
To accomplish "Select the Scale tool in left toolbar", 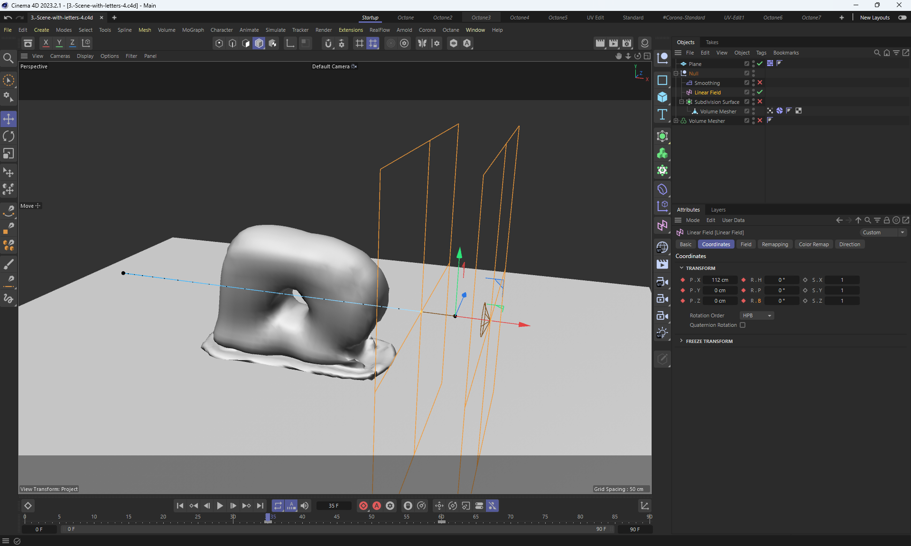I will click(9, 154).
